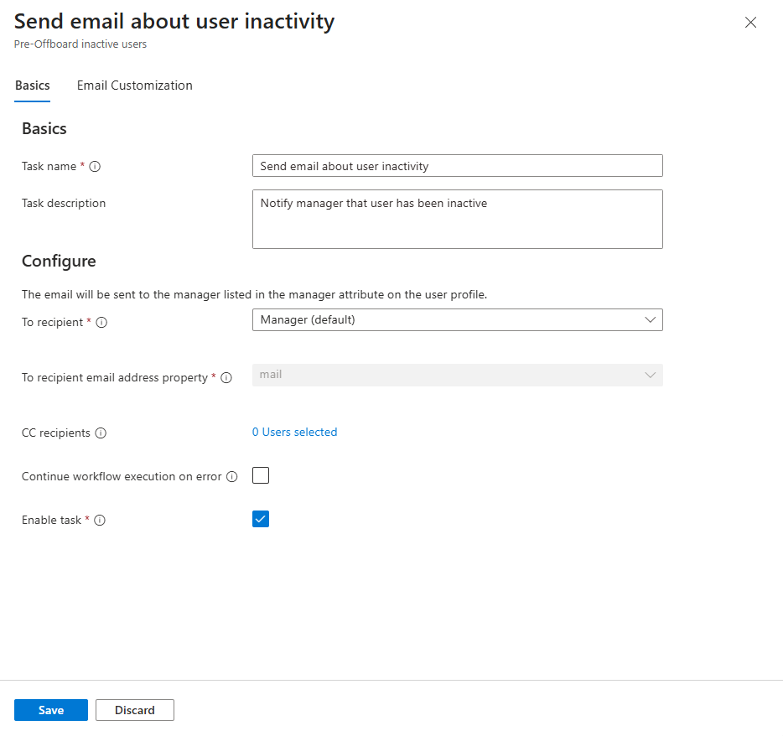Image resolution: width=783 pixels, height=736 pixels.
Task: Click inside the Task name text field
Action: pos(457,165)
